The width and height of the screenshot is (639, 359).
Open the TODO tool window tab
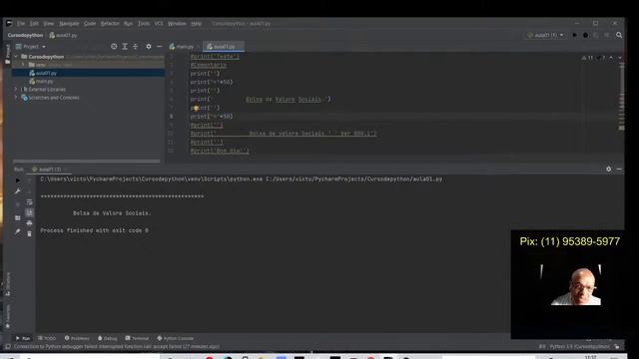click(47, 338)
